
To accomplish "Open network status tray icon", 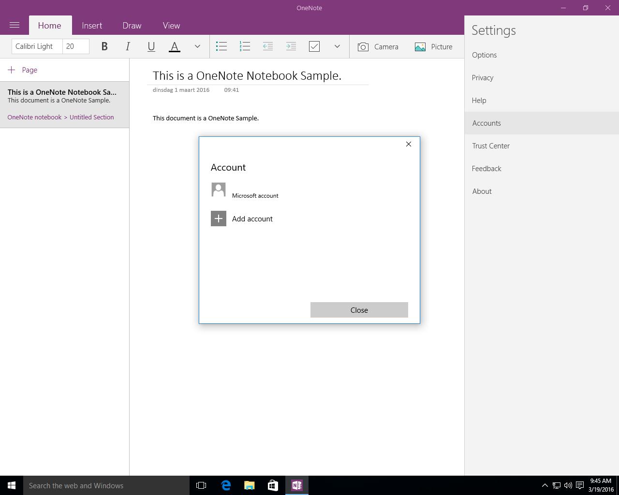I will pyautogui.click(x=557, y=485).
